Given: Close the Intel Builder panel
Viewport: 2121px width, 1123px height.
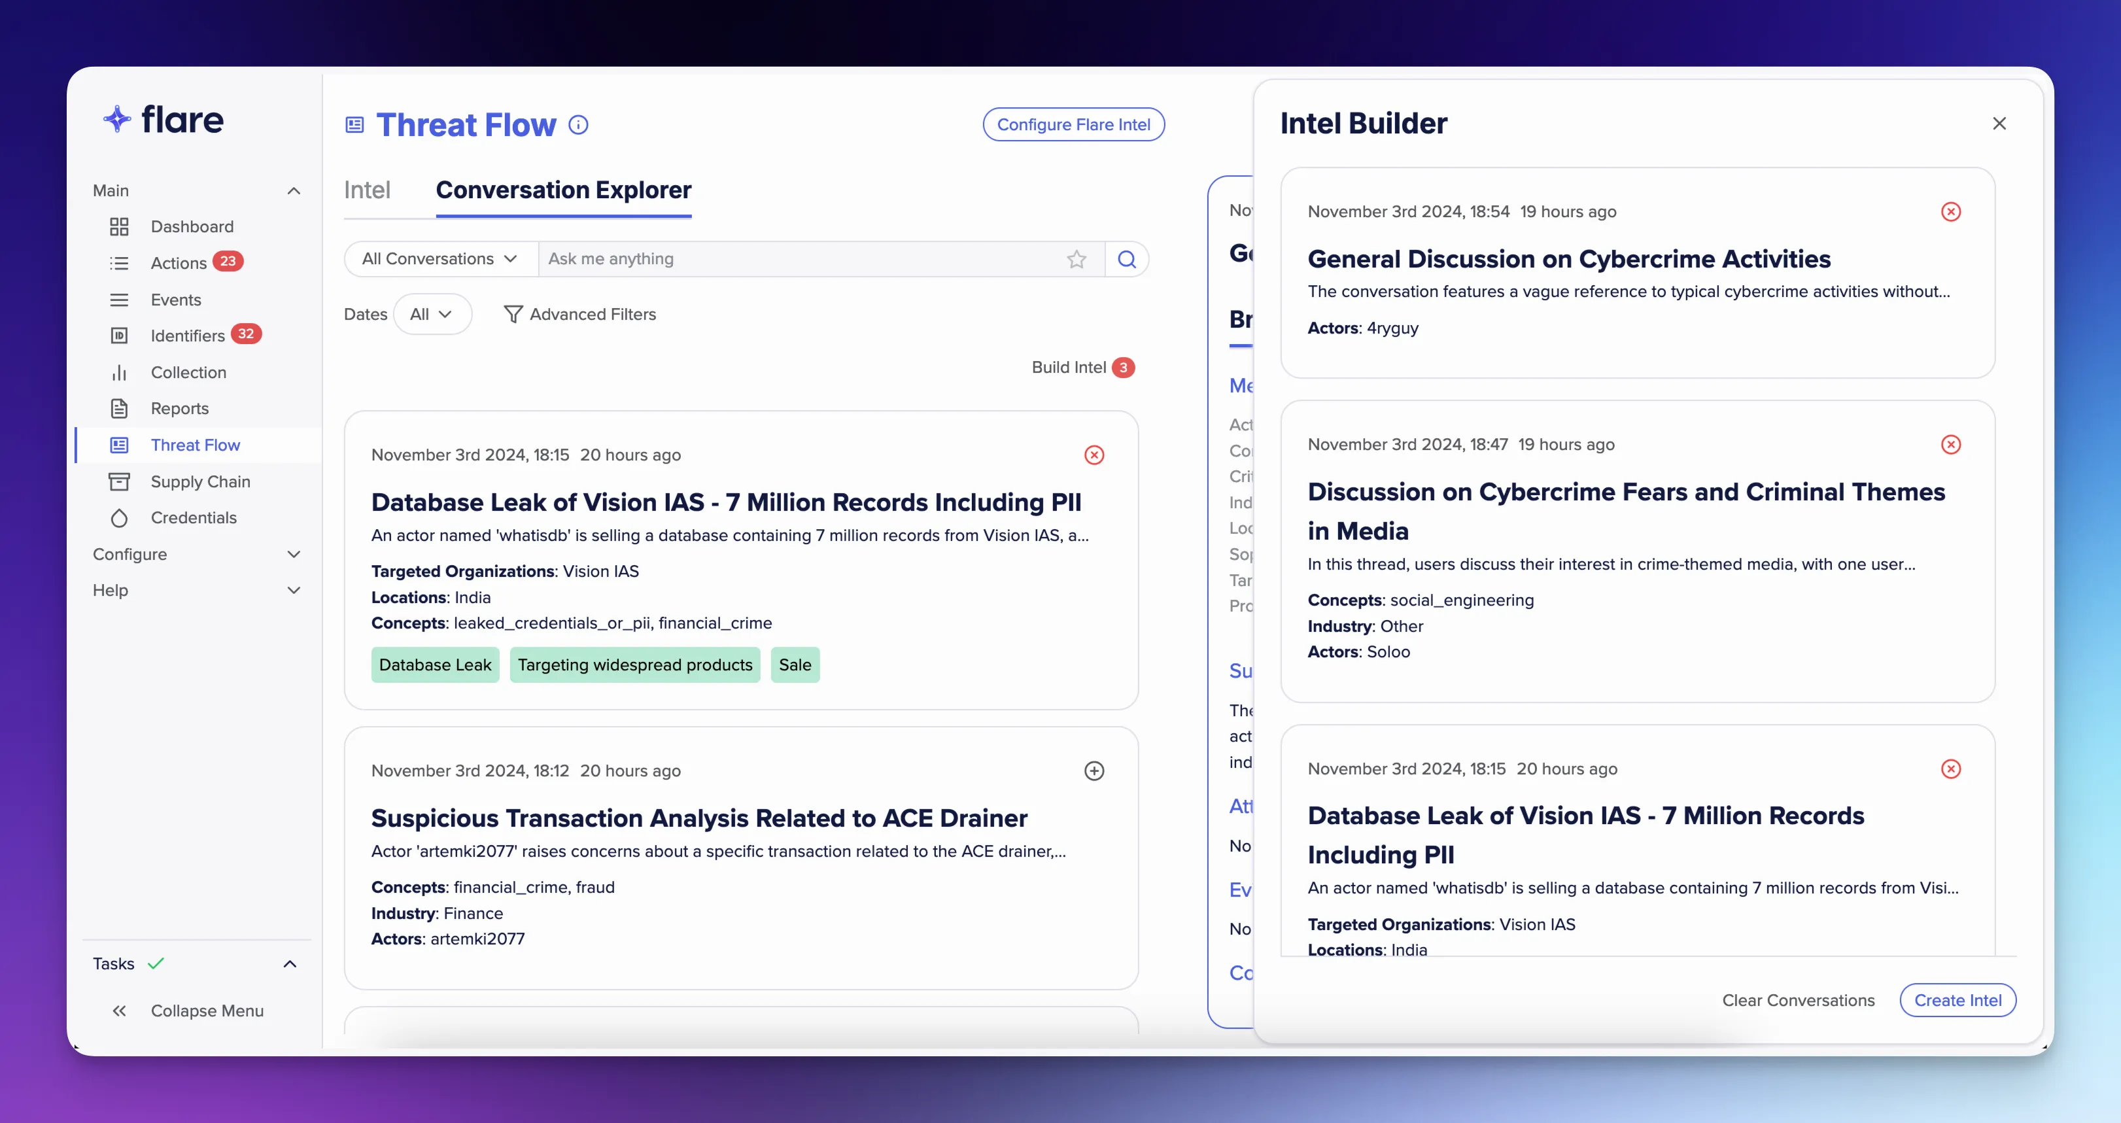Looking at the screenshot, I should coord(1999,124).
